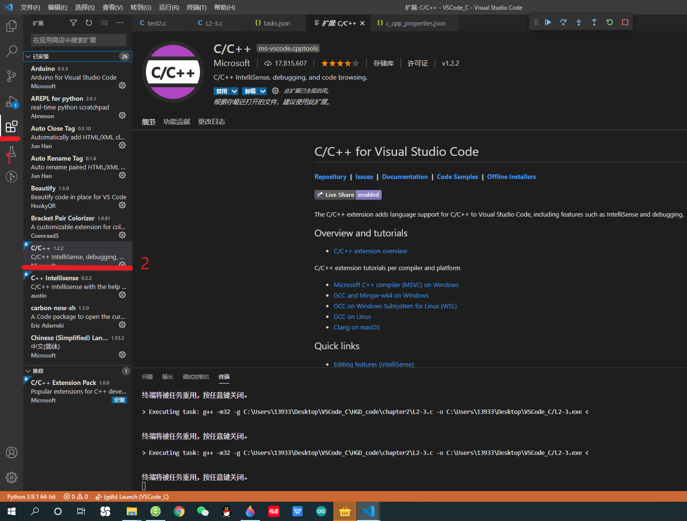Open the Source Control view
Screen dimensions: 687x521
click(11, 76)
